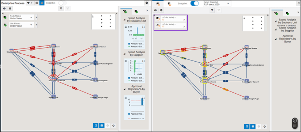Image resolution: width=301 pixels, height=132 pixels.
Task: Open the Business Unit chart hamburger menu
Action: tap(126, 27)
